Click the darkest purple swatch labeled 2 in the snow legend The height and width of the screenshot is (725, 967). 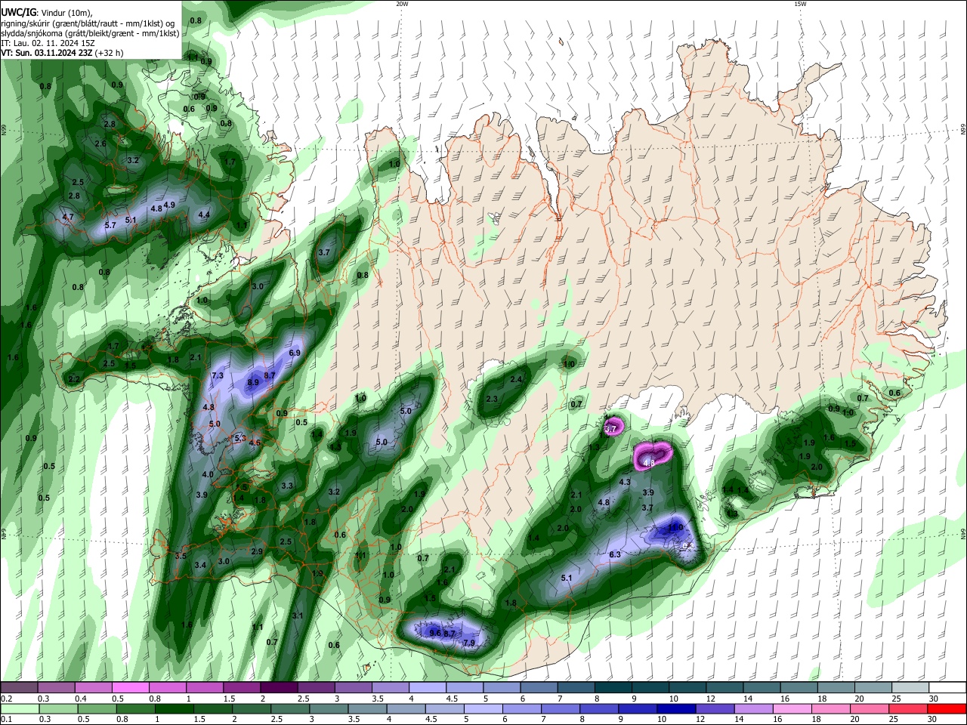coord(279,687)
